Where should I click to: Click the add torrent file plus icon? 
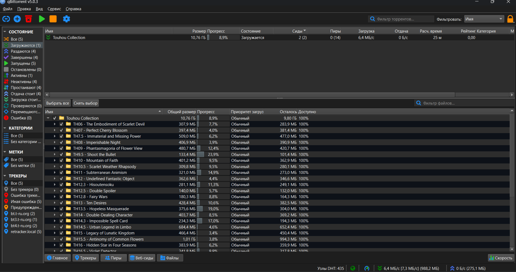point(17,19)
